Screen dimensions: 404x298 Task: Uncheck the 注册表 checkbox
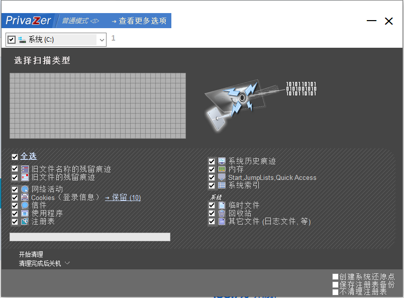point(15,222)
